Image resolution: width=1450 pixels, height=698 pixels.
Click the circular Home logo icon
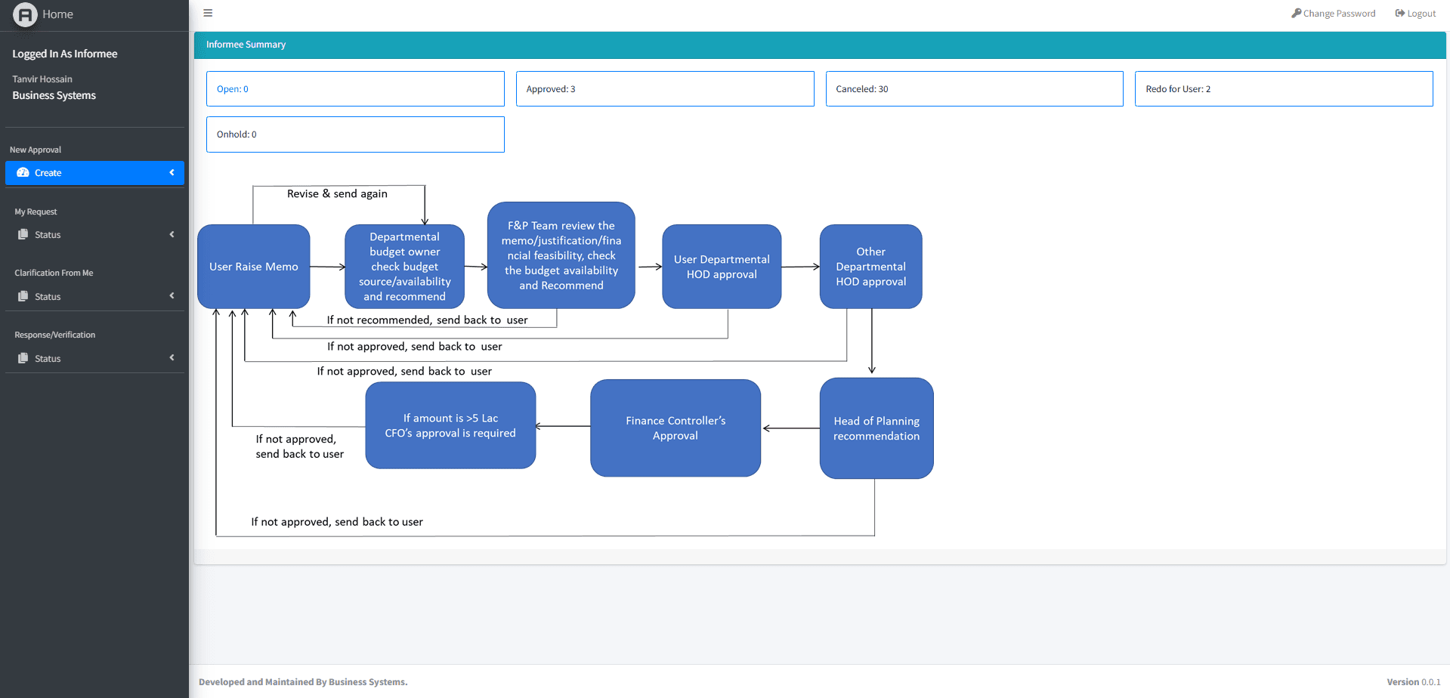pos(25,14)
